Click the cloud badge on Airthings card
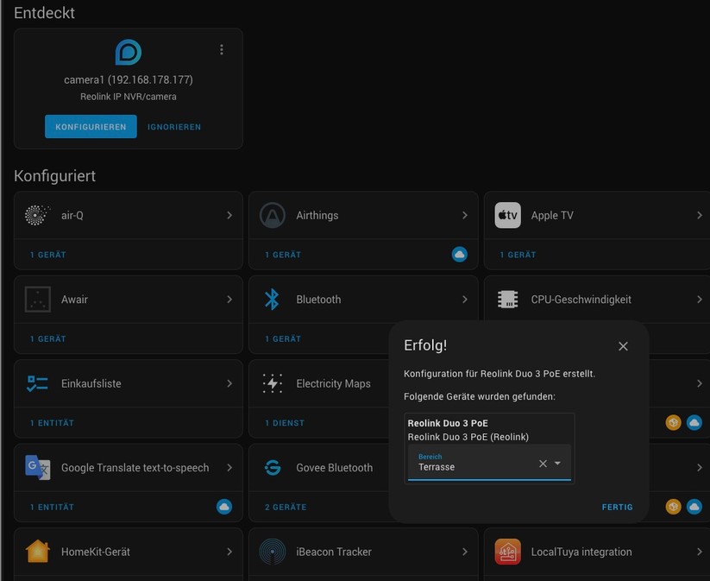Screen dimensions: 710x581 coord(459,254)
